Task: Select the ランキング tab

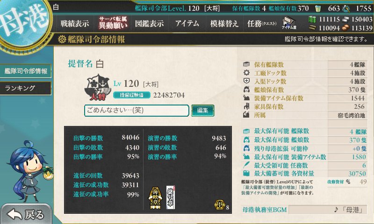Action: pos(26,88)
